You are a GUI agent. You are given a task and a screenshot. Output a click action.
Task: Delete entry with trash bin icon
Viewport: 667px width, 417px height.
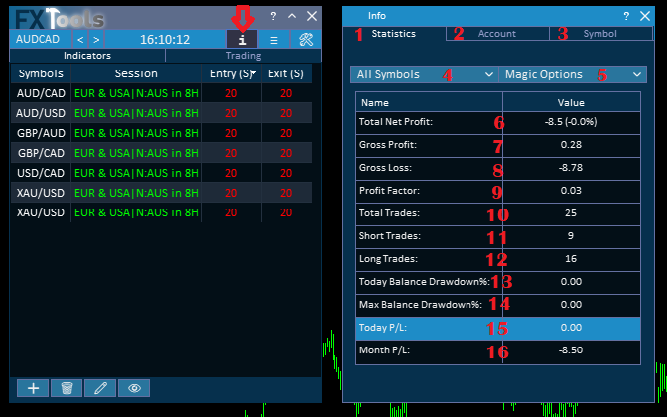click(67, 388)
